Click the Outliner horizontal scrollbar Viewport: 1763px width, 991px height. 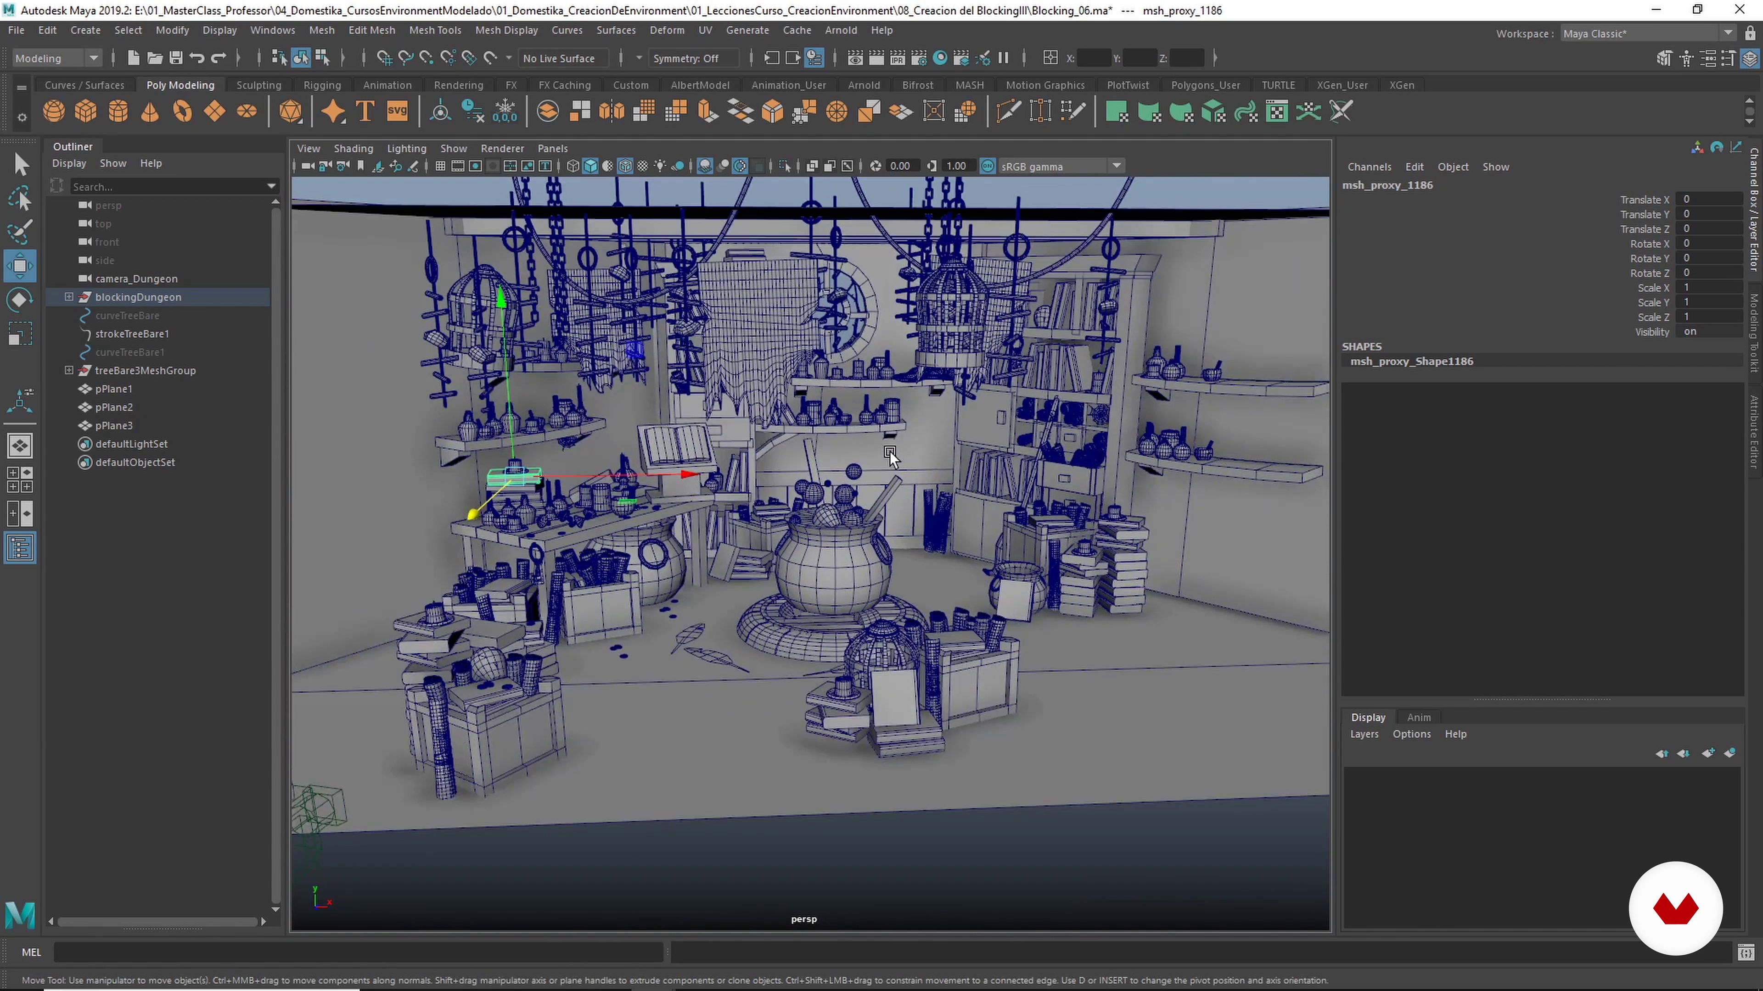pyautogui.click(x=157, y=921)
